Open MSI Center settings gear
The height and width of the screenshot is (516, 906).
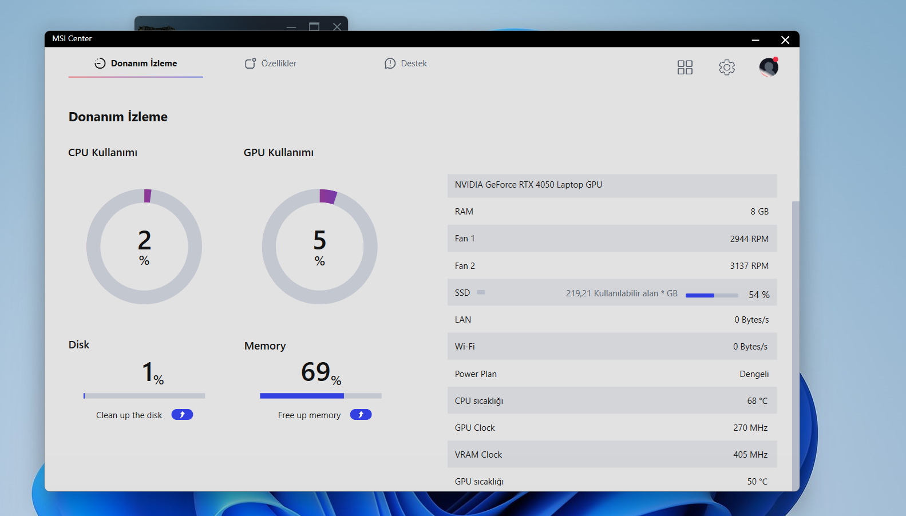click(x=727, y=68)
